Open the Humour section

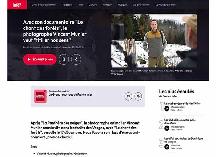click(107, 5)
